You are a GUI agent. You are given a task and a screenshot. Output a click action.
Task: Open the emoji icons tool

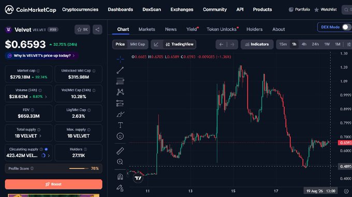click(x=120, y=136)
